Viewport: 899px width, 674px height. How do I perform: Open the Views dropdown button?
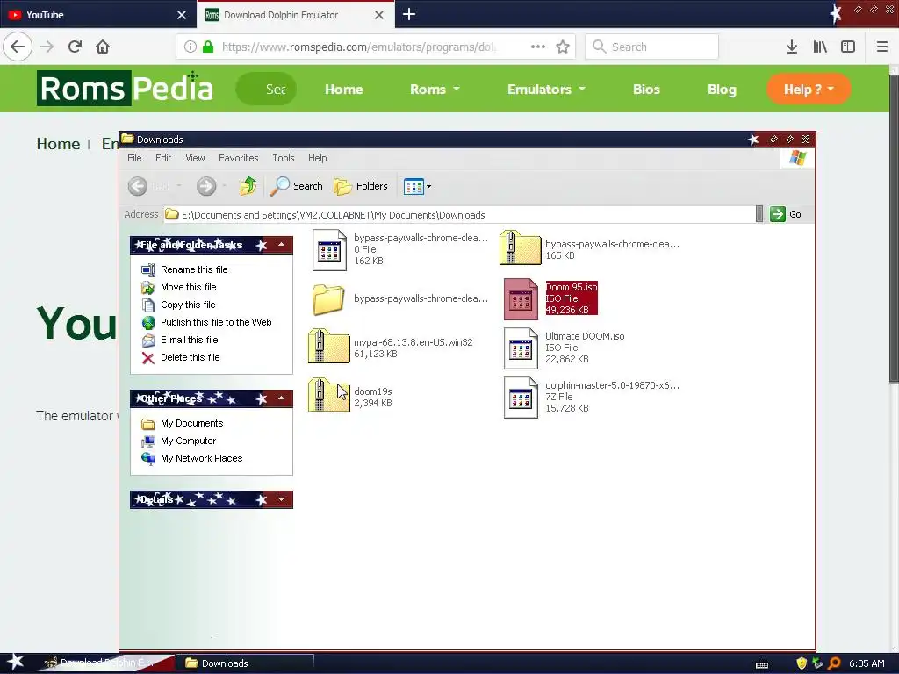click(417, 186)
